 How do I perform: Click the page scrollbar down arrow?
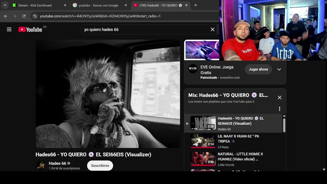click(x=324, y=169)
